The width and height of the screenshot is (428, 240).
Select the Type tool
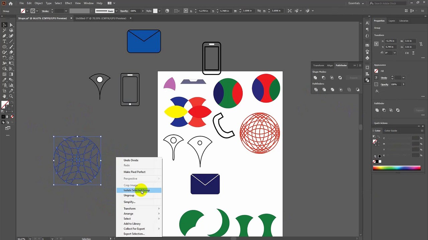pos(4,41)
